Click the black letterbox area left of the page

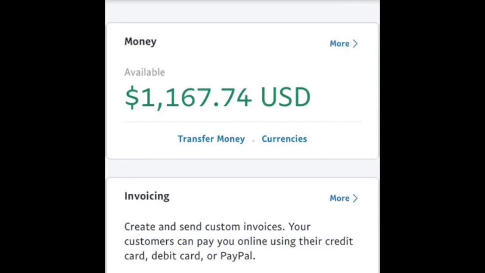coord(52,136)
